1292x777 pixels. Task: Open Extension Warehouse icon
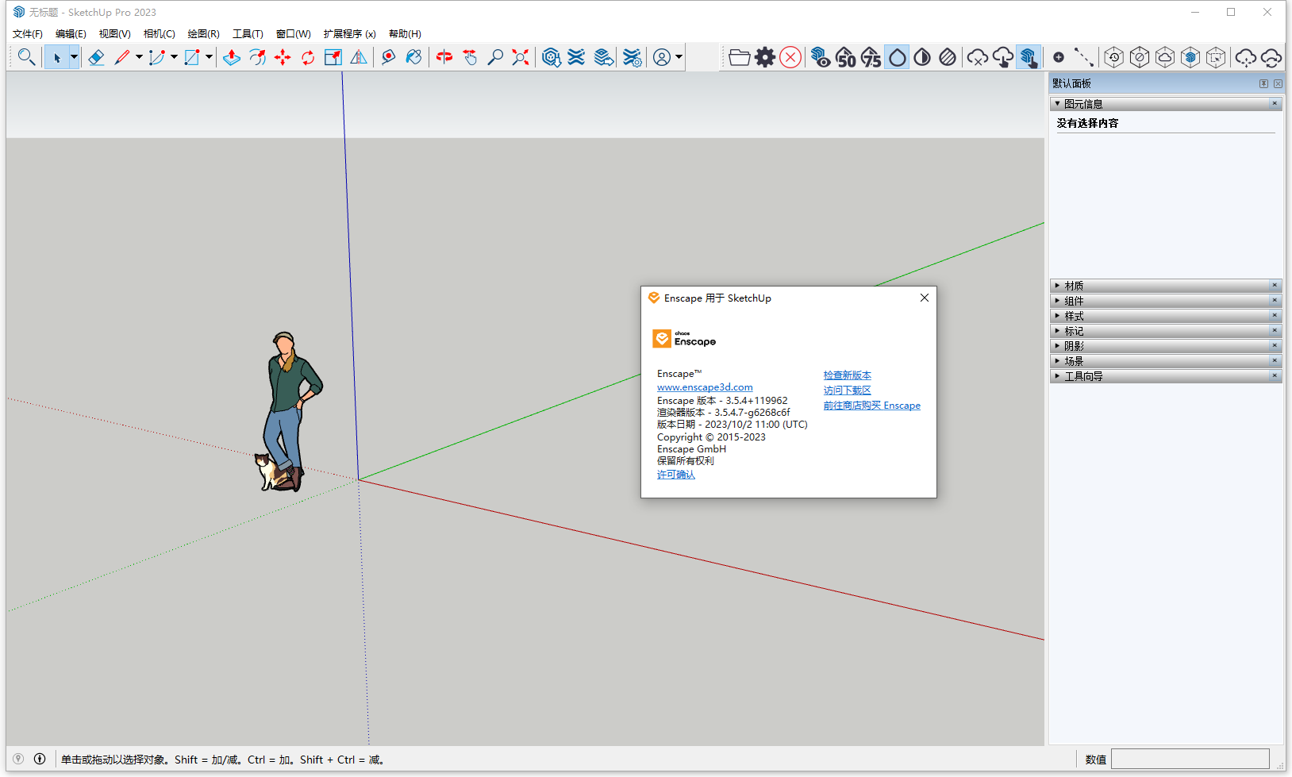(577, 57)
